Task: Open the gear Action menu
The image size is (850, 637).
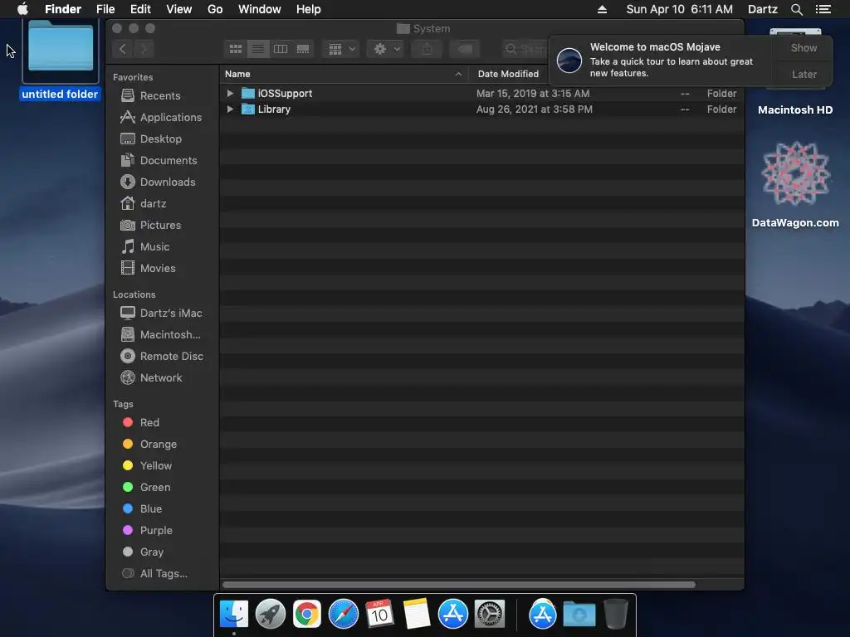Action: (385, 49)
